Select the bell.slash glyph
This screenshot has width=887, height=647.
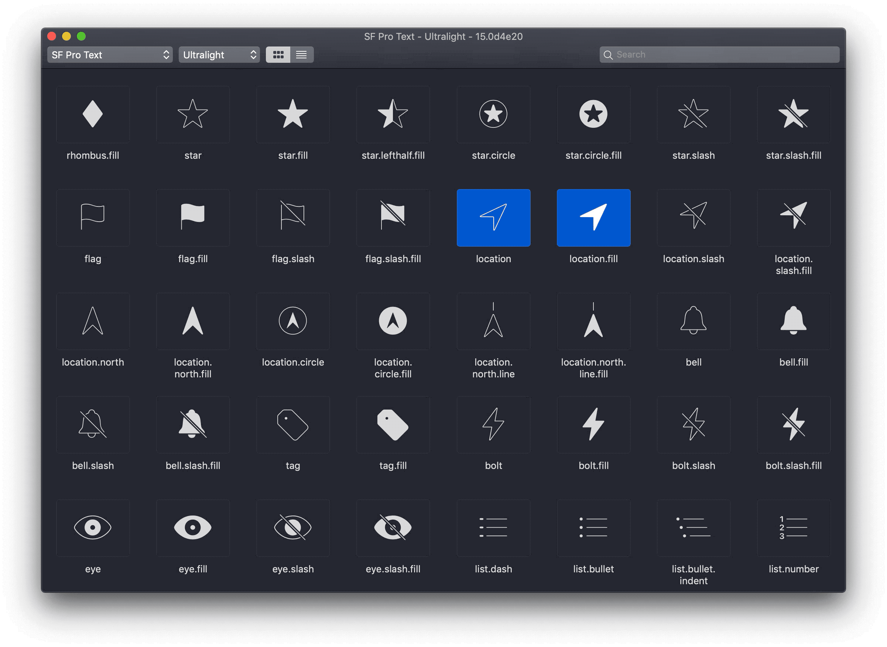pyautogui.click(x=93, y=425)
